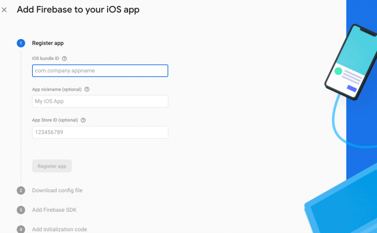The image size is (377, 233).
Task: Show help for App Store ID
Action: point(83,120)
